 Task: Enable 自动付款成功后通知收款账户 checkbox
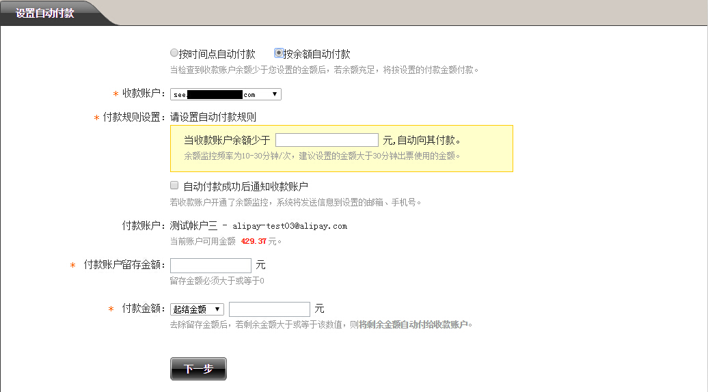(174, 185)
